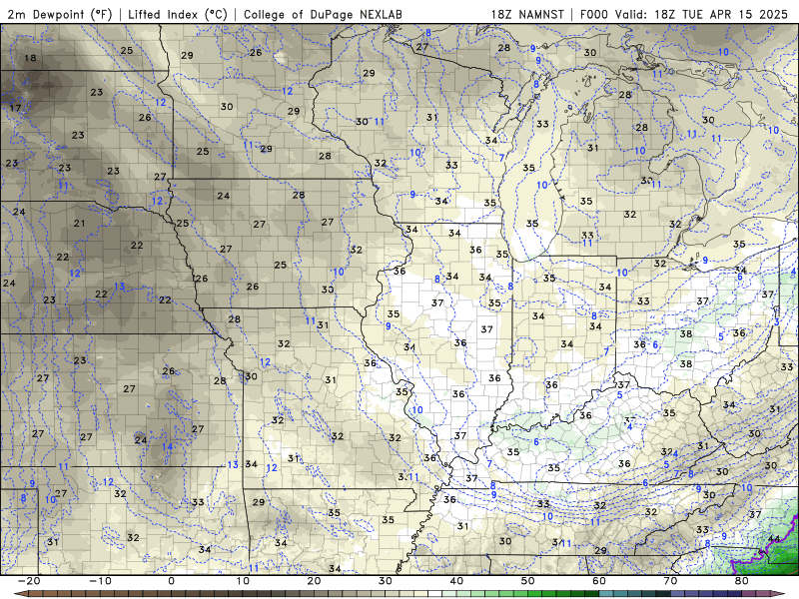Click the '50' label on the color scale
Screen dimensions: 799x599
point(528,581)
